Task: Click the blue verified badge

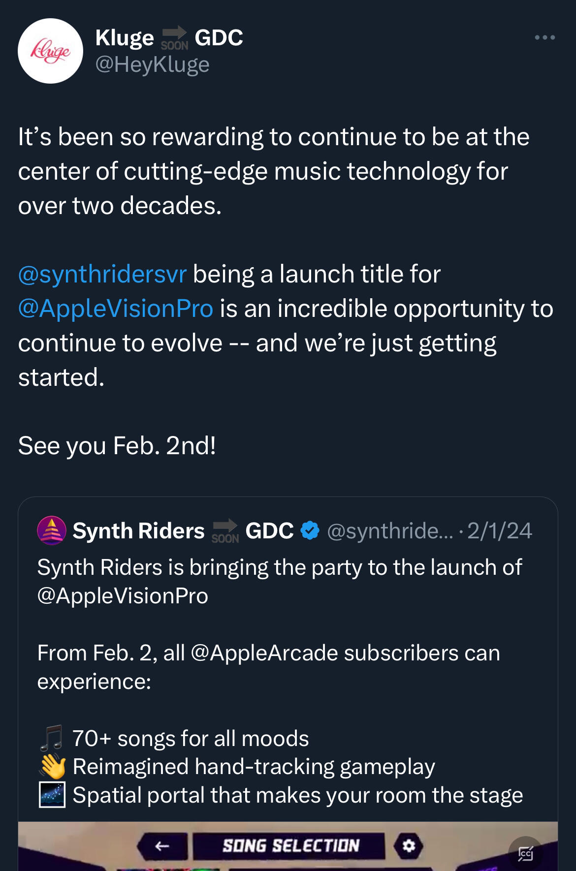Action: tap(310, 530)
